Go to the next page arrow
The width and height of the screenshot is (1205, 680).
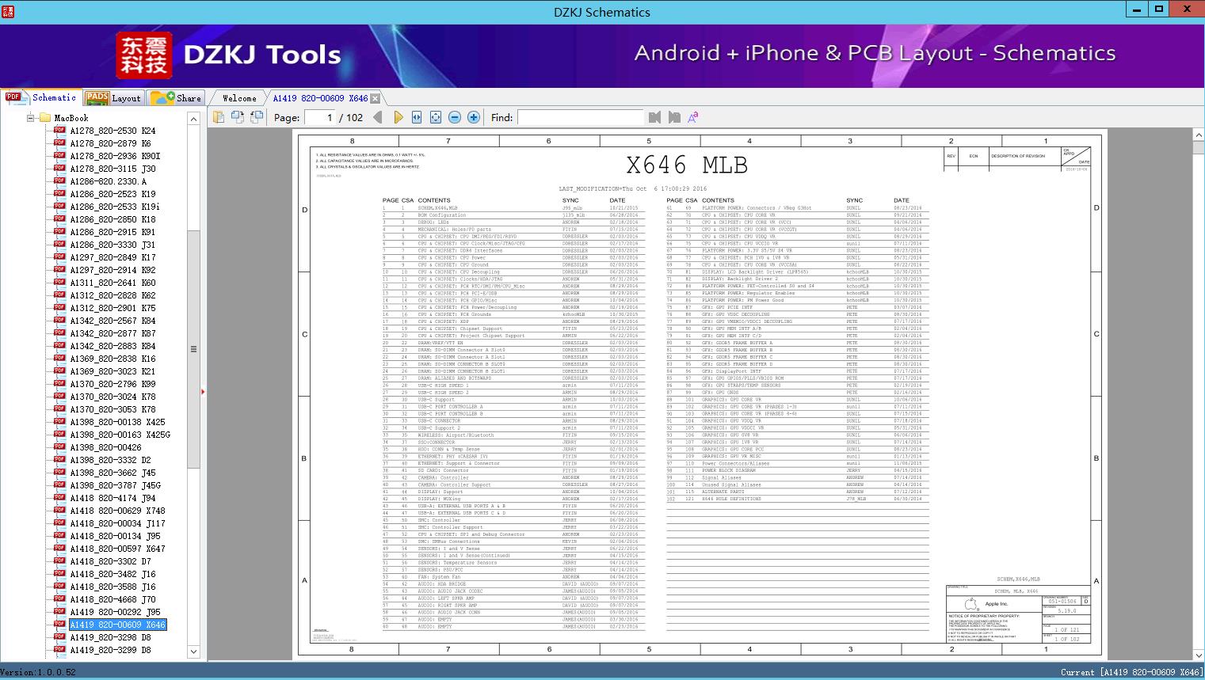pyautogui.click(x=398, y=117)
